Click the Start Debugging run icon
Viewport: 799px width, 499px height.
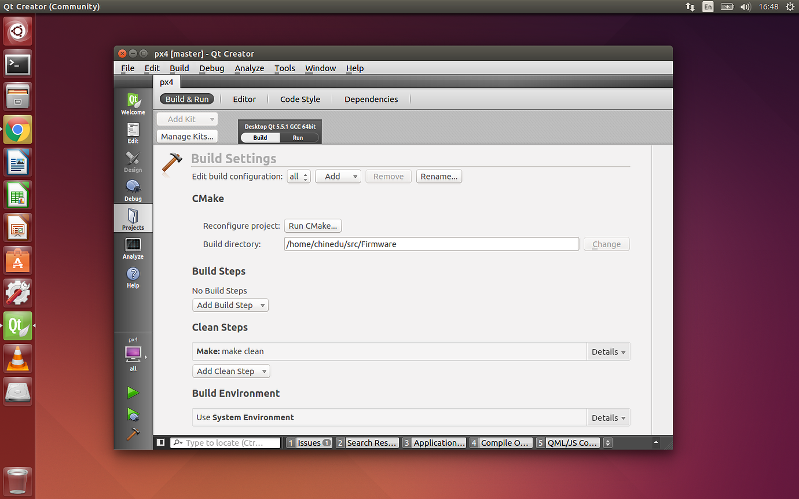click(133, 414)
